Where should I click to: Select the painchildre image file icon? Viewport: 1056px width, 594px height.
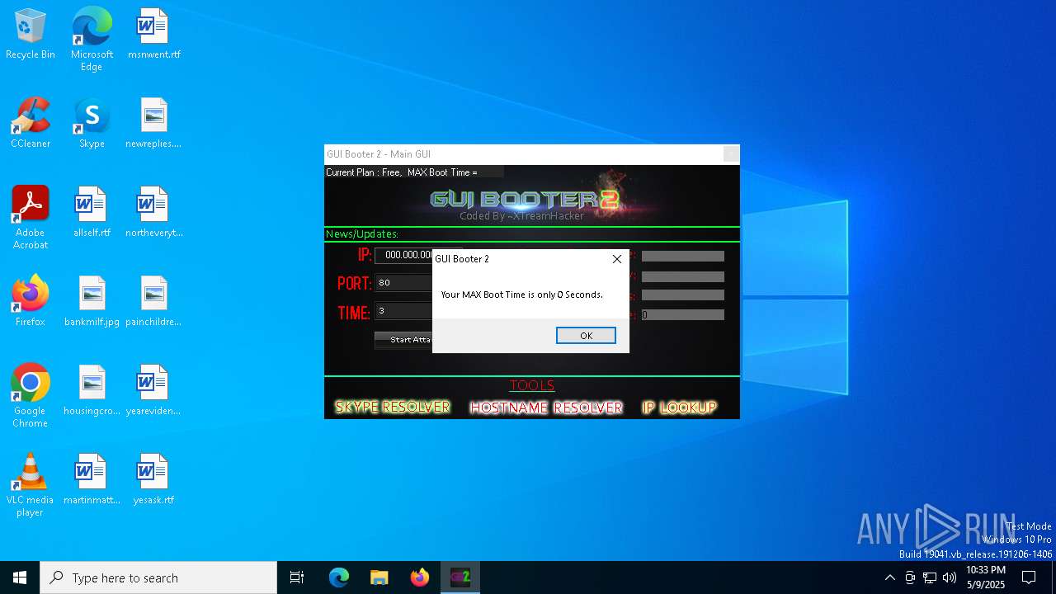(x=153, y=301)
